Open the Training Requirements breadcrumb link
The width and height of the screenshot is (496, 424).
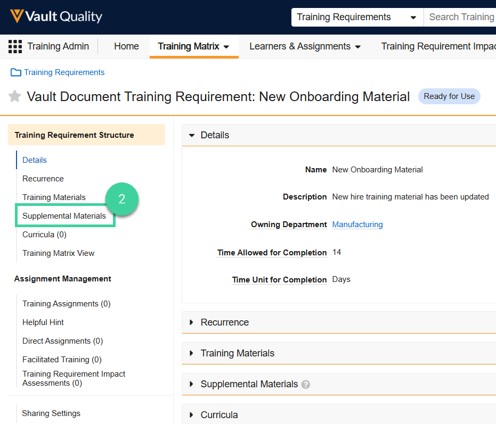64,72
